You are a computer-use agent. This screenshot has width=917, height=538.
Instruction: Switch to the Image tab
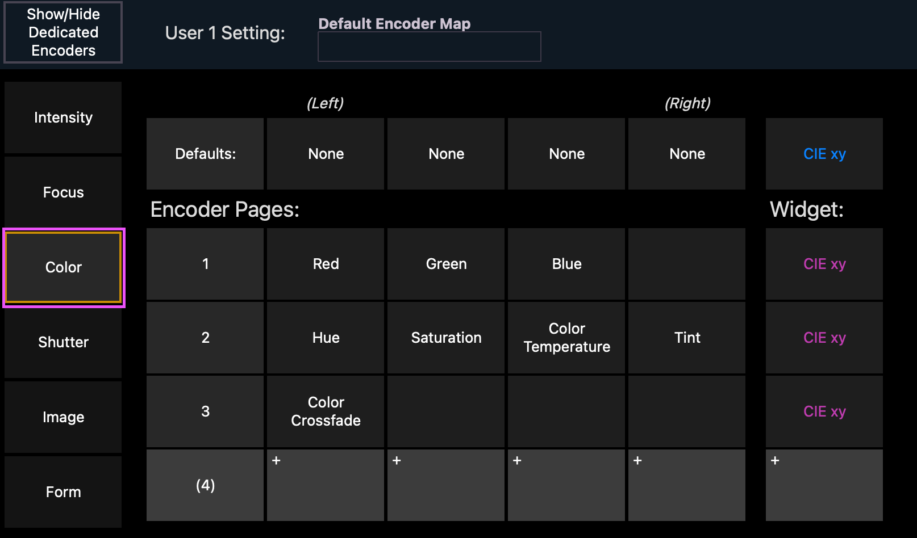point(62,417)
